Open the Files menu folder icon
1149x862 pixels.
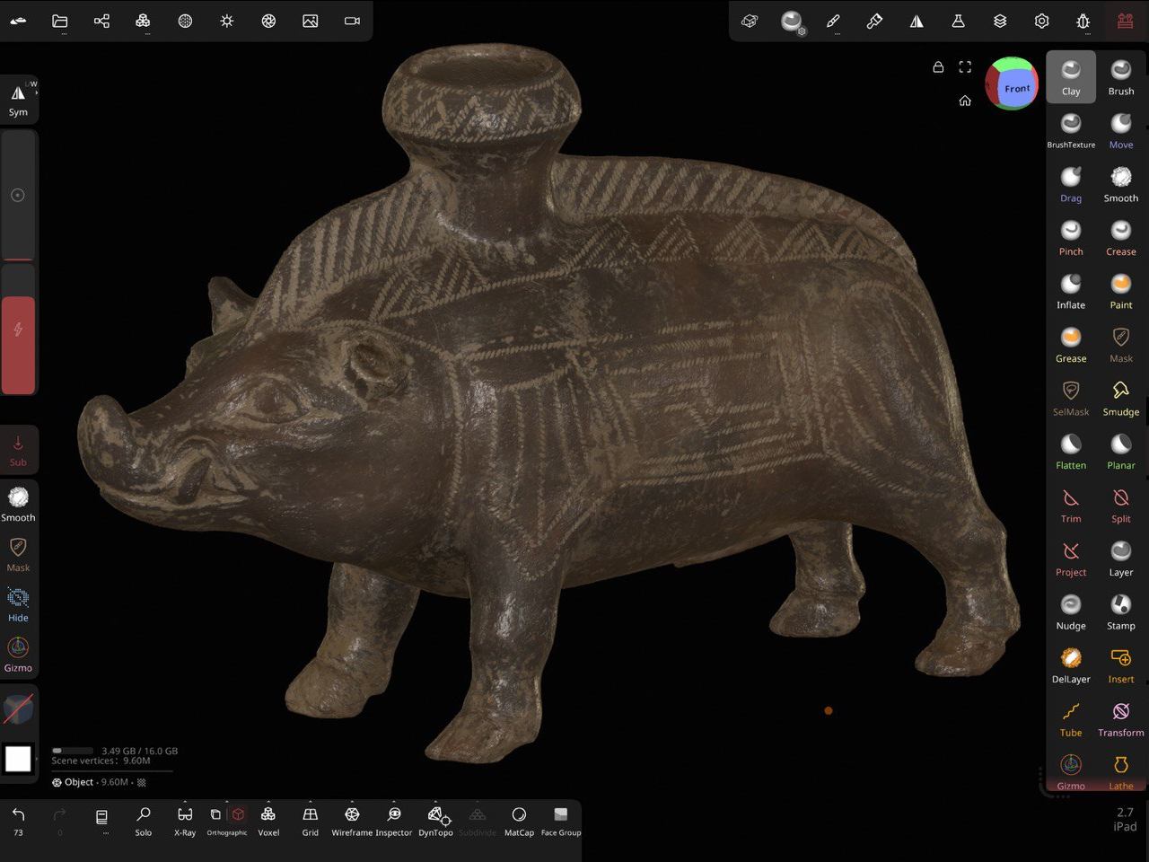pyautogui.click(x=60, y=21)
